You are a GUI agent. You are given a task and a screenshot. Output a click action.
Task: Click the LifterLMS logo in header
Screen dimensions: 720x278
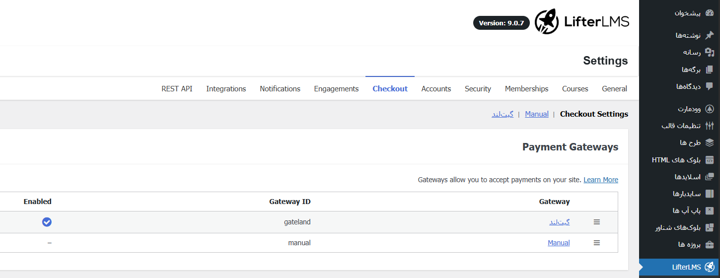582,22
